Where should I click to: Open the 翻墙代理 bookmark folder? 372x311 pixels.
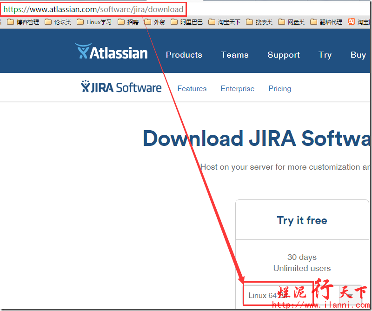tap(326, 22)
